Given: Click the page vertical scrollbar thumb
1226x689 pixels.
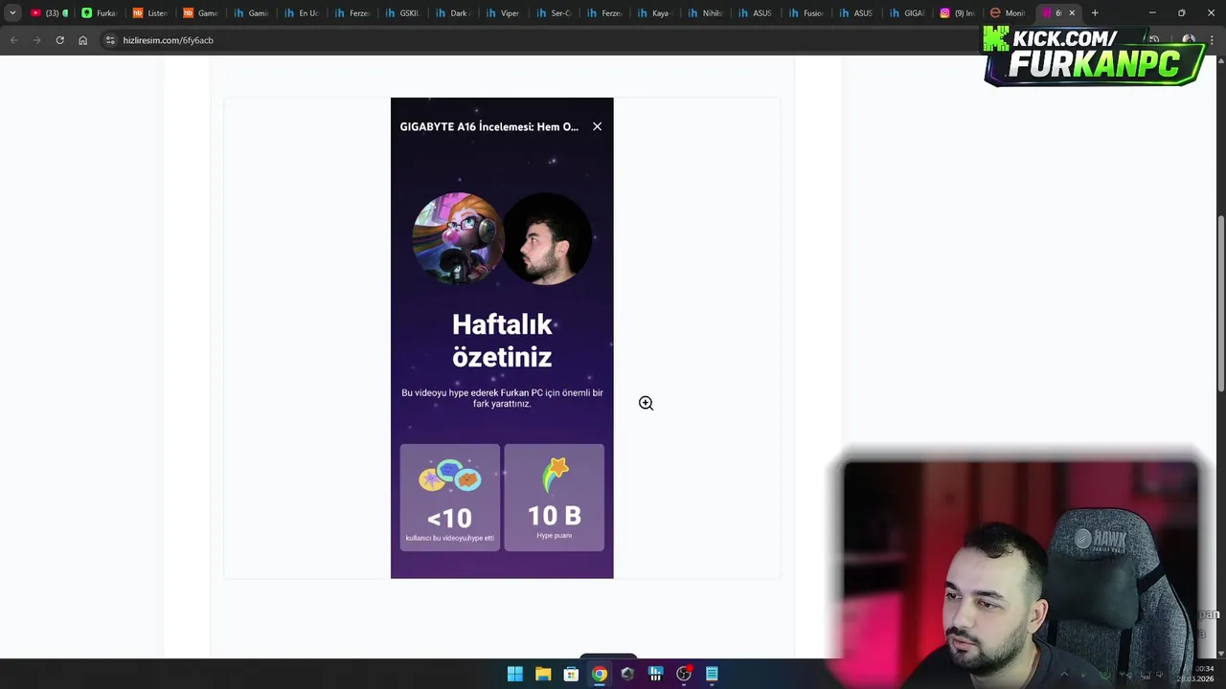Looking at the screenshot, I should [x=1221, y=303].
